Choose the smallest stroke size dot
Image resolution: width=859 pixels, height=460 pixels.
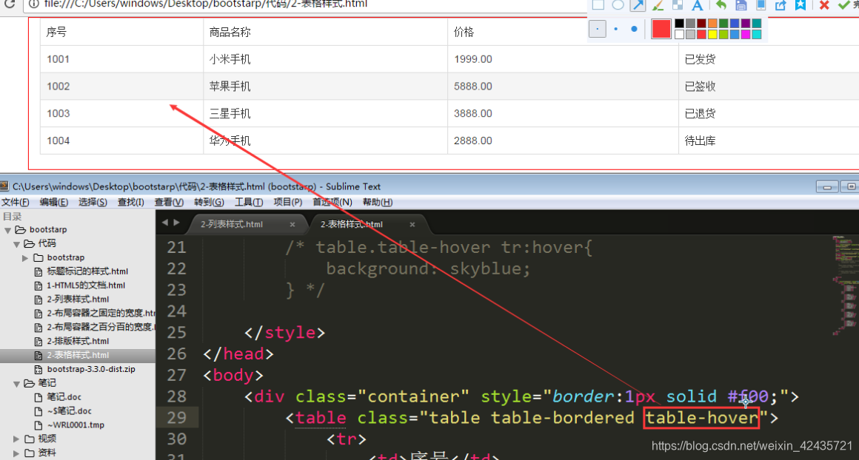pos(597,29)
